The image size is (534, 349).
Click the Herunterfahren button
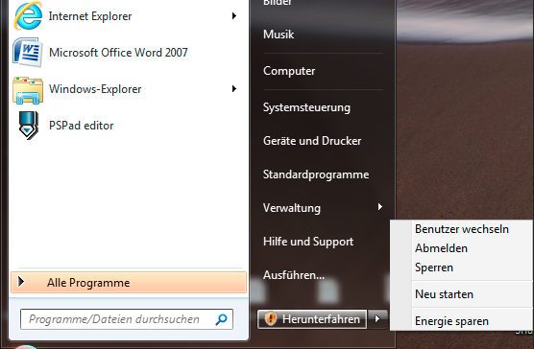tap(312, 318)
